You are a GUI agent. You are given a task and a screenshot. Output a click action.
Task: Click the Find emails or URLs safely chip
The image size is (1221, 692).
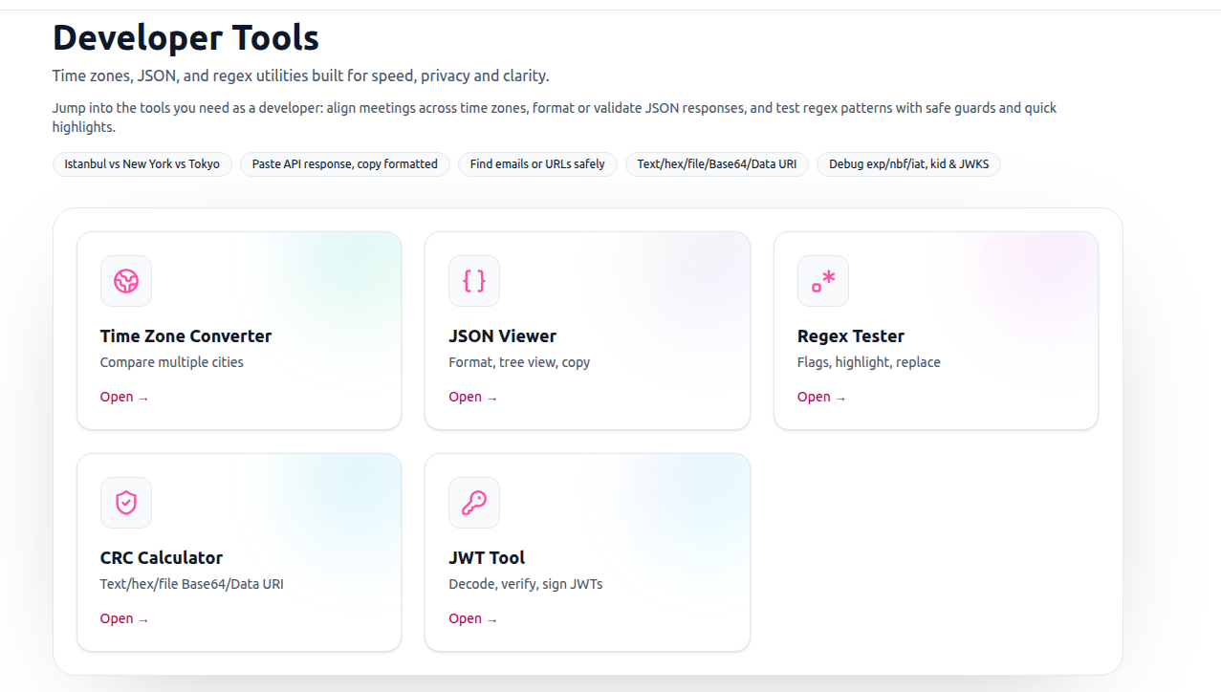pos(537,163)
